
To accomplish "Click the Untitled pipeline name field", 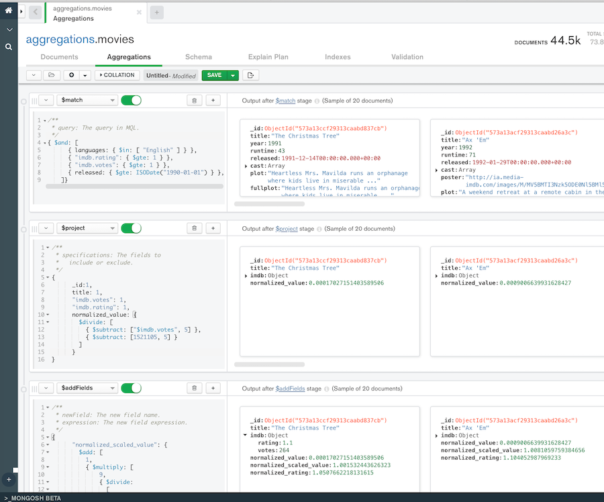I will (x=171, y=76).
